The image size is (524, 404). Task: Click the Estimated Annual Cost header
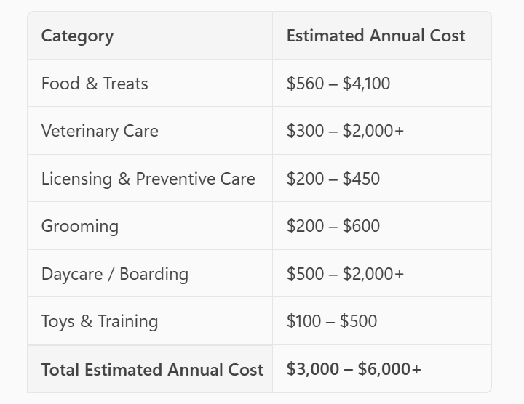coord(376,36)
